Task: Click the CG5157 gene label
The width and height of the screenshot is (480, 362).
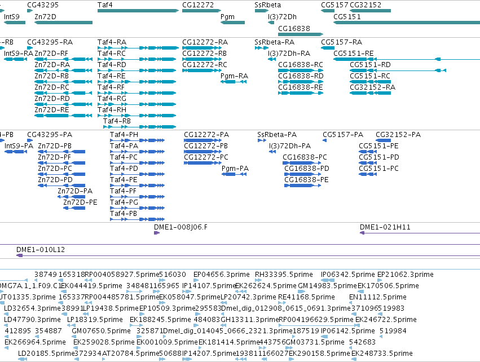Action: pos(334,5)
